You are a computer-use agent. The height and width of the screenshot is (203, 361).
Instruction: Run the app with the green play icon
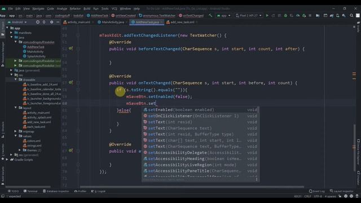pos(267,16)
